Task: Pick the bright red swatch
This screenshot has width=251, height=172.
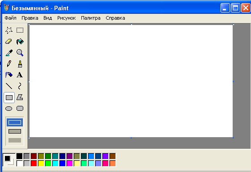Action: tap(34, 164)
